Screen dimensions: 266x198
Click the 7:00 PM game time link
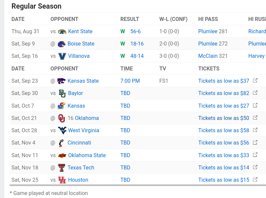[x=130, y=81]
